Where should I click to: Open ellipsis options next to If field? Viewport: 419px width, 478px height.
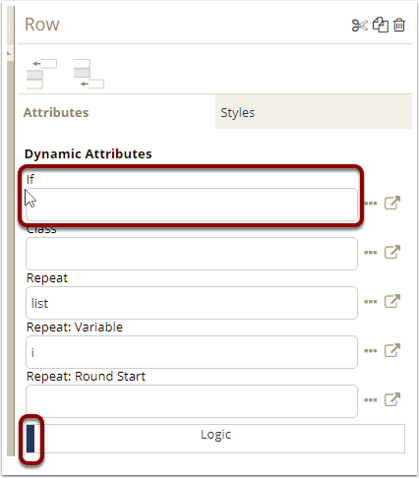[371, 204]
